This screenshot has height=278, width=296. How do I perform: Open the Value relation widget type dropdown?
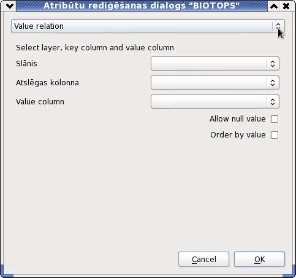[148, 26]
